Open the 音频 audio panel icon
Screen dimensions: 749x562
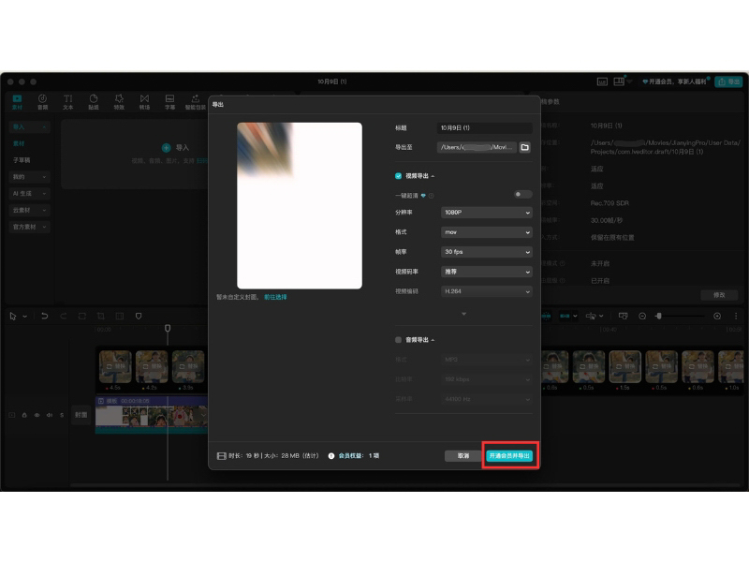42,101
